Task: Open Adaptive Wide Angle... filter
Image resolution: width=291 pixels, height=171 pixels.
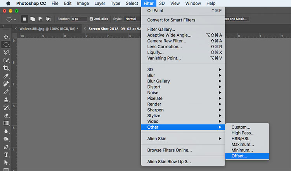Action: [x=183, y=35]
